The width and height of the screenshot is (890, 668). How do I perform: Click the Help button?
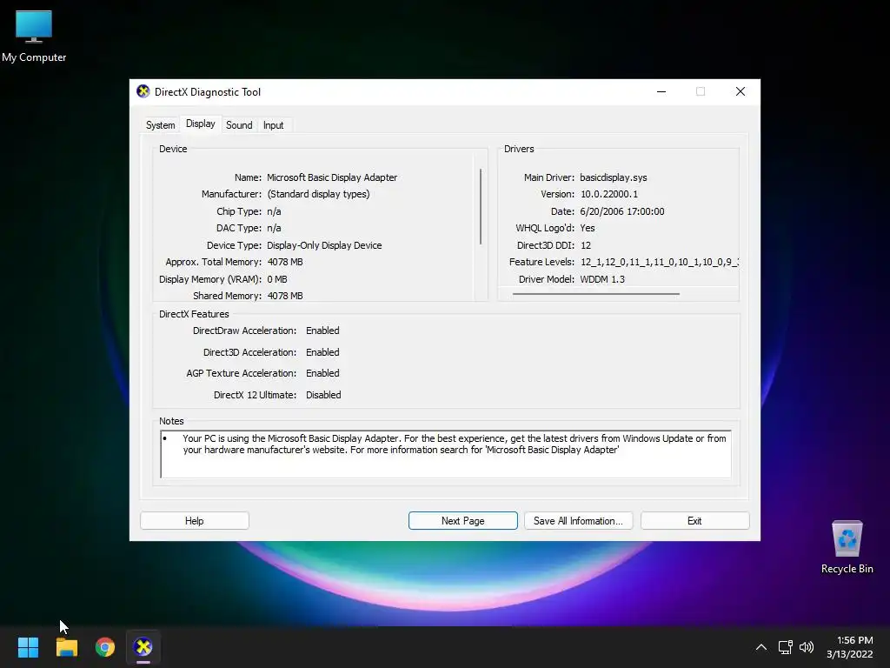tap(194, 521)
